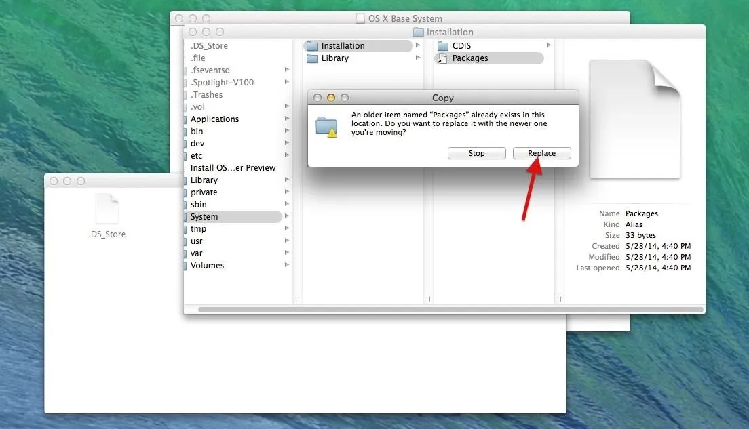Click the Installation folder icon in second column
749x429 pixels.
[x=312, y=46]
